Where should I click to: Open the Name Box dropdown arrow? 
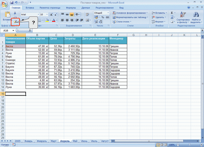click(x=13, y=31)
